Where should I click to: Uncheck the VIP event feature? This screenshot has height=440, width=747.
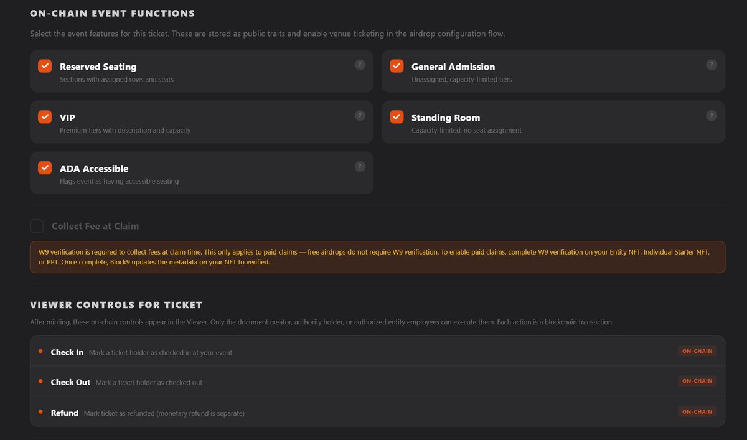click(x=44, y=116)
